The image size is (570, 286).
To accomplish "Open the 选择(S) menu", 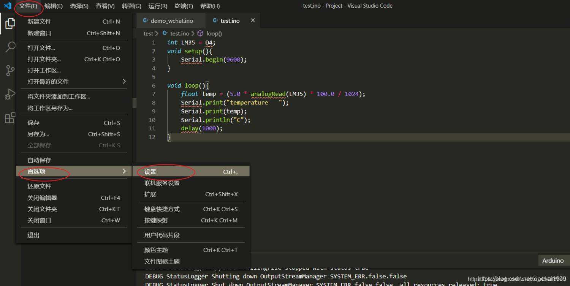I will 79,6.
